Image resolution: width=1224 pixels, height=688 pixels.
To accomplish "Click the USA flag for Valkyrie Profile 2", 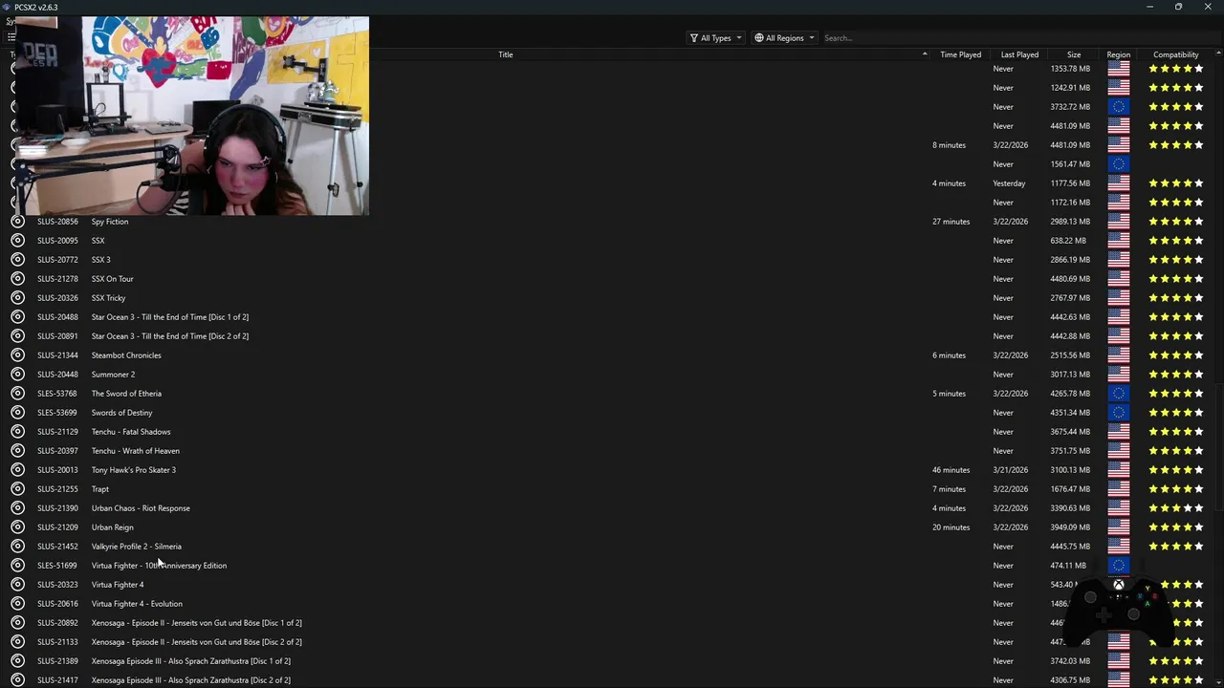I will [x=1118, y=546].
